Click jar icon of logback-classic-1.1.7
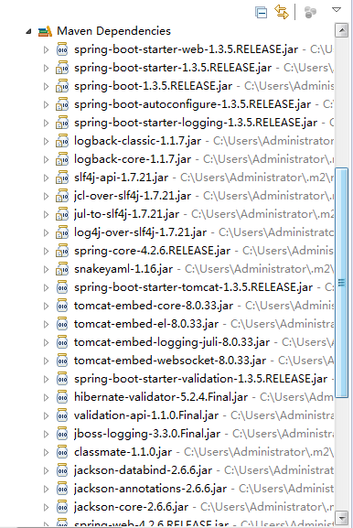Image resolution: width=353 pixels, height=528 pixels. coord(62,140)
